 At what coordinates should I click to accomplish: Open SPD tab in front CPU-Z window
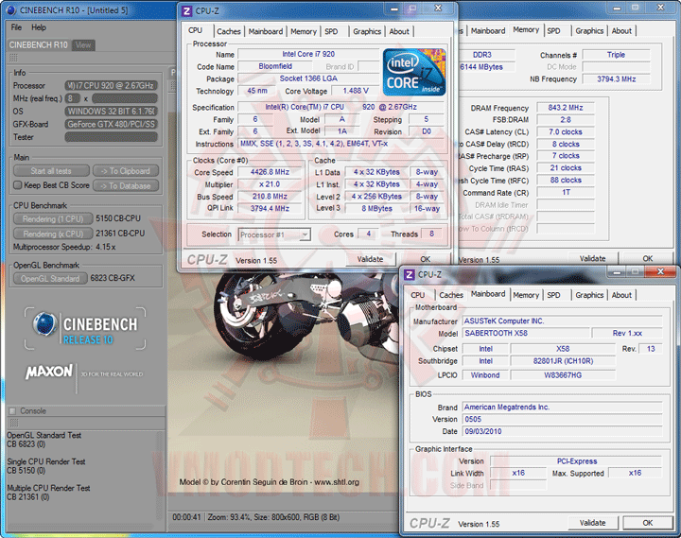331,31
